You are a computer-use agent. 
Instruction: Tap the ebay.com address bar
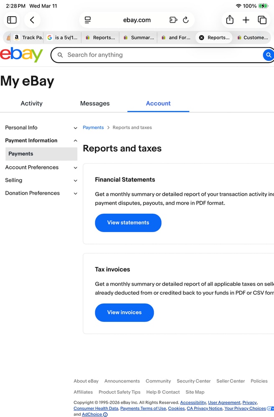tap(137, 20)
